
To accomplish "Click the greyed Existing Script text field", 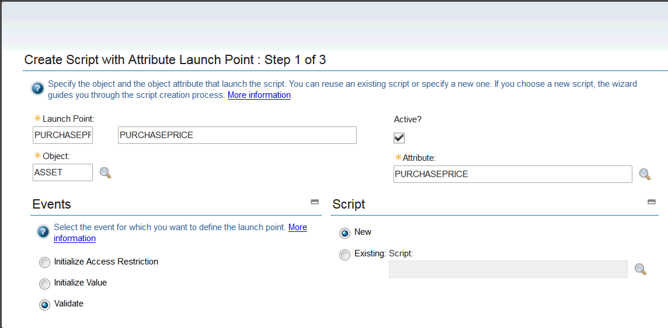I will point(507,269).
